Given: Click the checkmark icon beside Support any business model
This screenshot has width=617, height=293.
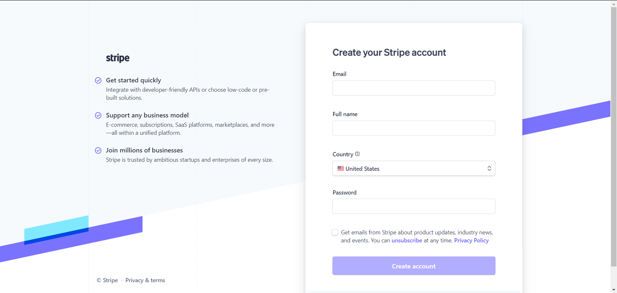Looking at the screenshot, I should pyautogui.click(x=98, y=115).
